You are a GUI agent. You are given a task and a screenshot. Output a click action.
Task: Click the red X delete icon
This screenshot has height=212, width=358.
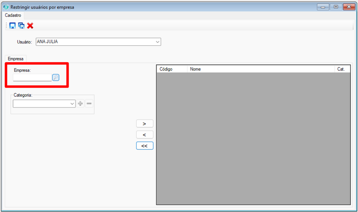[30, 26]
